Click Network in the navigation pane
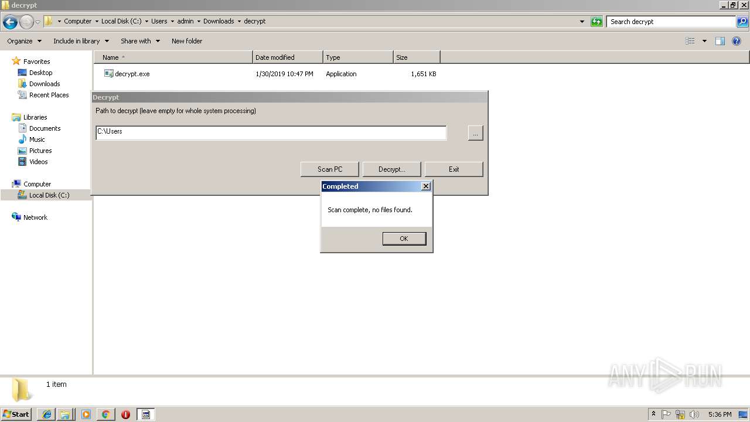This screenshot has height=422, width=750. pos(35,217)
